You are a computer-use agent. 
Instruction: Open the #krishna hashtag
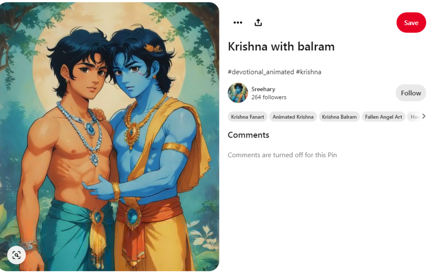point(309,72)
